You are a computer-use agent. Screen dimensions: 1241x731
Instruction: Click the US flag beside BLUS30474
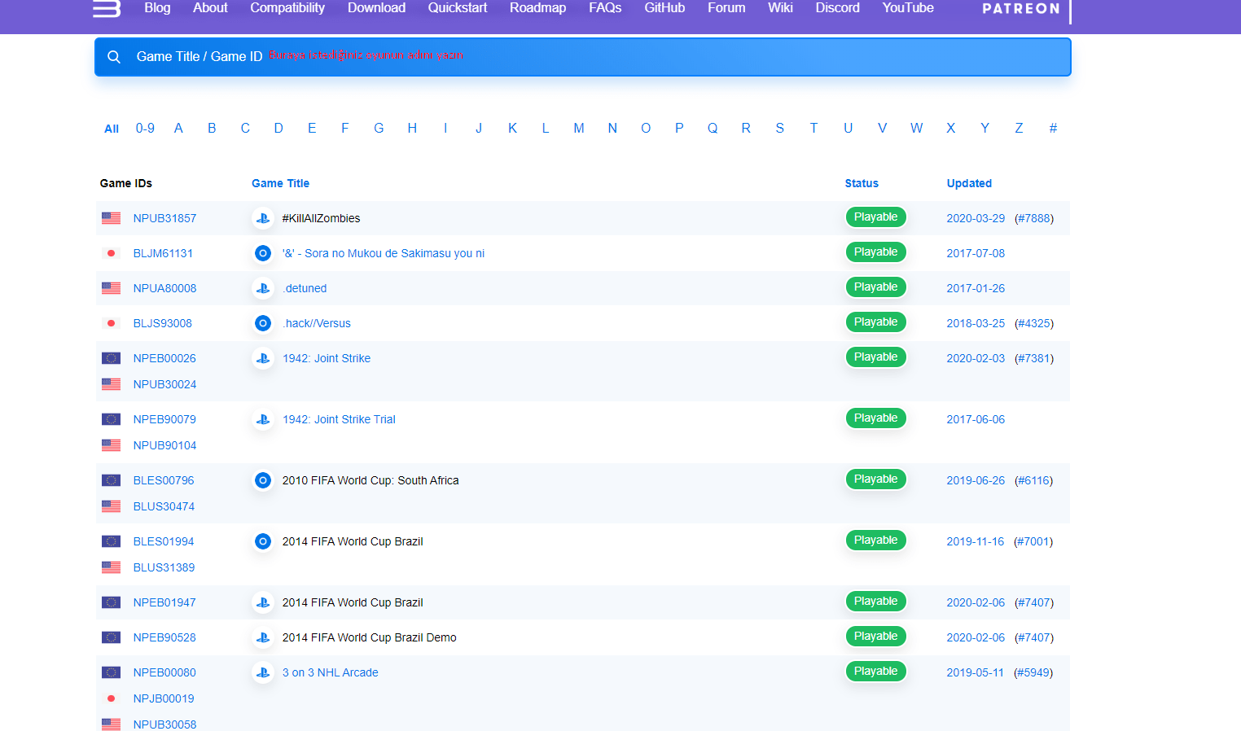point(111,506)
